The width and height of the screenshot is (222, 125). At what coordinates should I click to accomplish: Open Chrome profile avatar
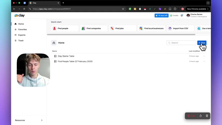(x=182, y=9)
